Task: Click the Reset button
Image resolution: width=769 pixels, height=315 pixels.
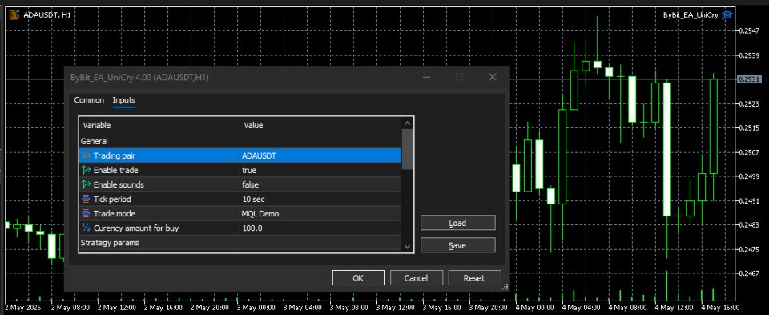Action: point(474,277)
